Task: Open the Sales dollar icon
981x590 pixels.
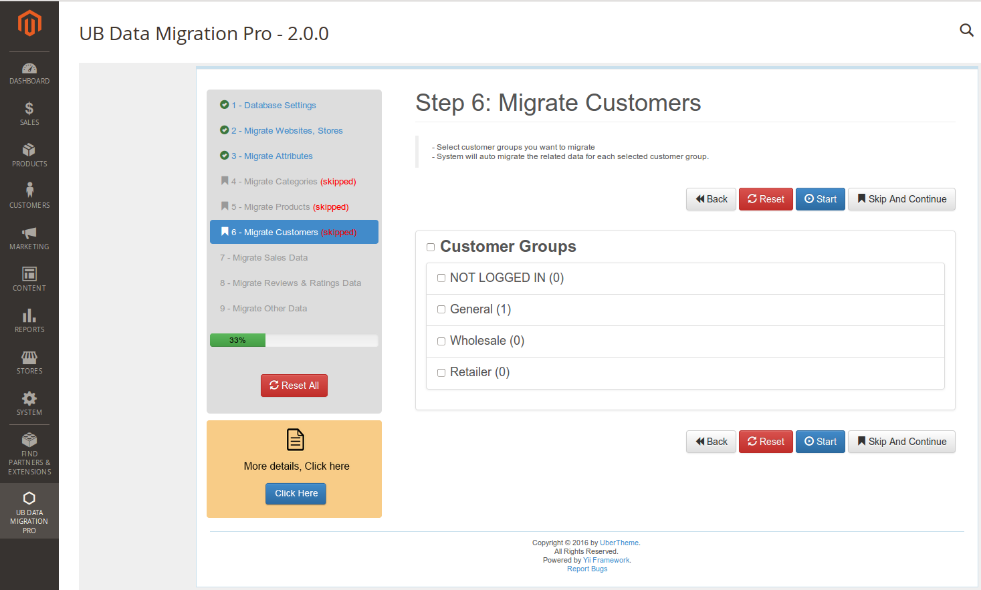Action: pyautogui.click(x=29, y=108)
